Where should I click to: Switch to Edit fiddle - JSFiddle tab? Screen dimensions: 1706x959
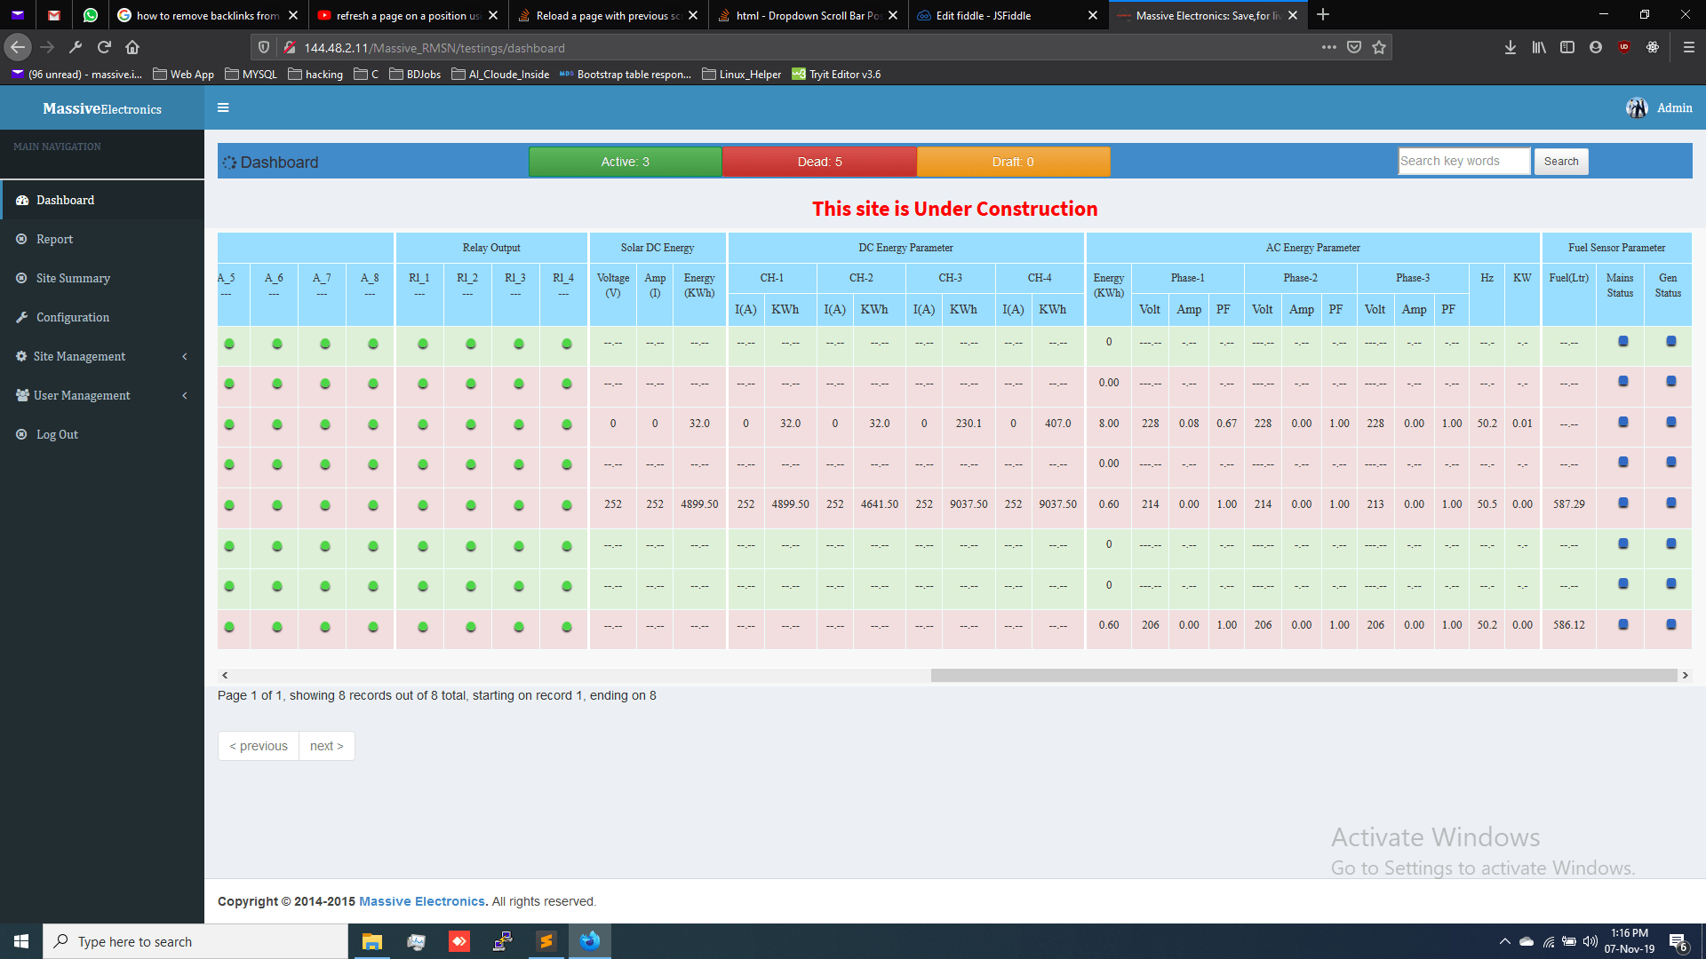point(983,15)
